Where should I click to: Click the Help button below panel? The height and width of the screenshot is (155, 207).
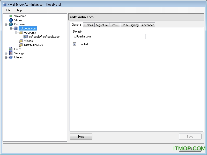81,137
